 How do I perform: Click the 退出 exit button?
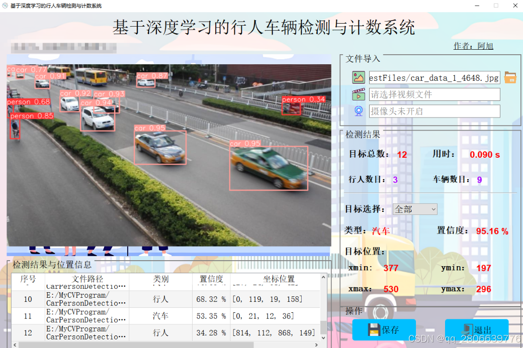coord(477,330)
